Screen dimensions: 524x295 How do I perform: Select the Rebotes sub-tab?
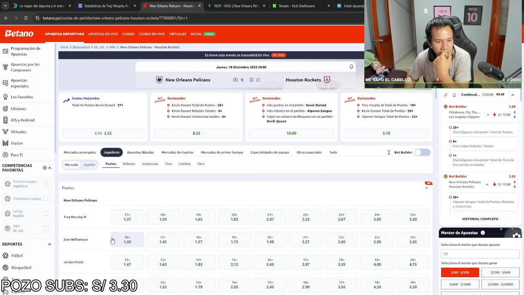[129, 164]
